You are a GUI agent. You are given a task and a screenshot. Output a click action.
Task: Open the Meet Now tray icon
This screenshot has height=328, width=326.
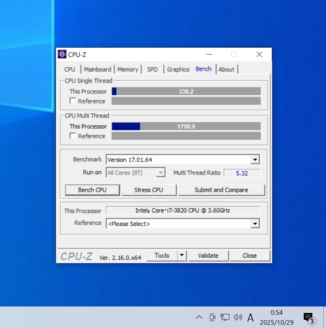point(212,317)
